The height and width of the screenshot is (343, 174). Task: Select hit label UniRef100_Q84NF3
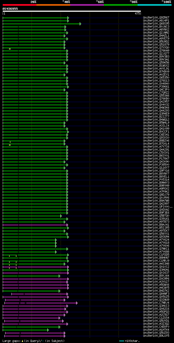click(156, 294)
